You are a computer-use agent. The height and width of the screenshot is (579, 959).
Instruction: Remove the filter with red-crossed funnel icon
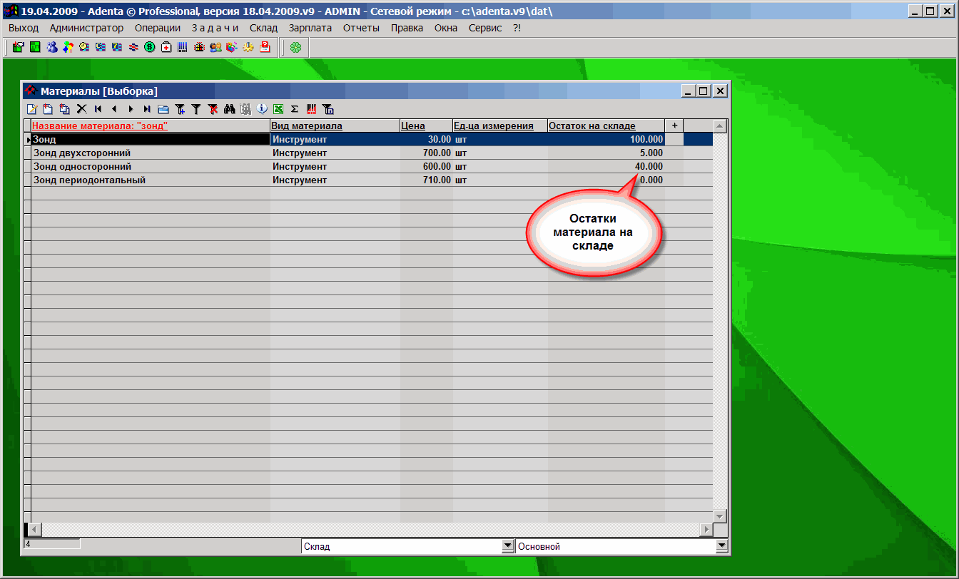[213, 109]
